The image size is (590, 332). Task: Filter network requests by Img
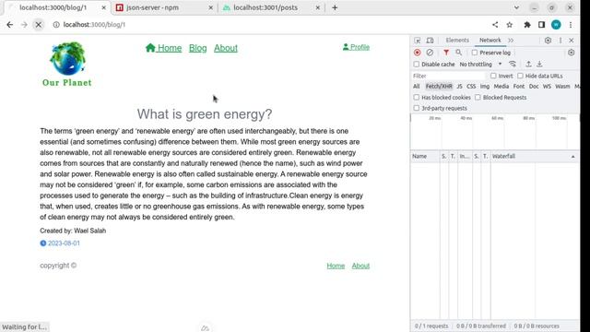coord(485,86)
